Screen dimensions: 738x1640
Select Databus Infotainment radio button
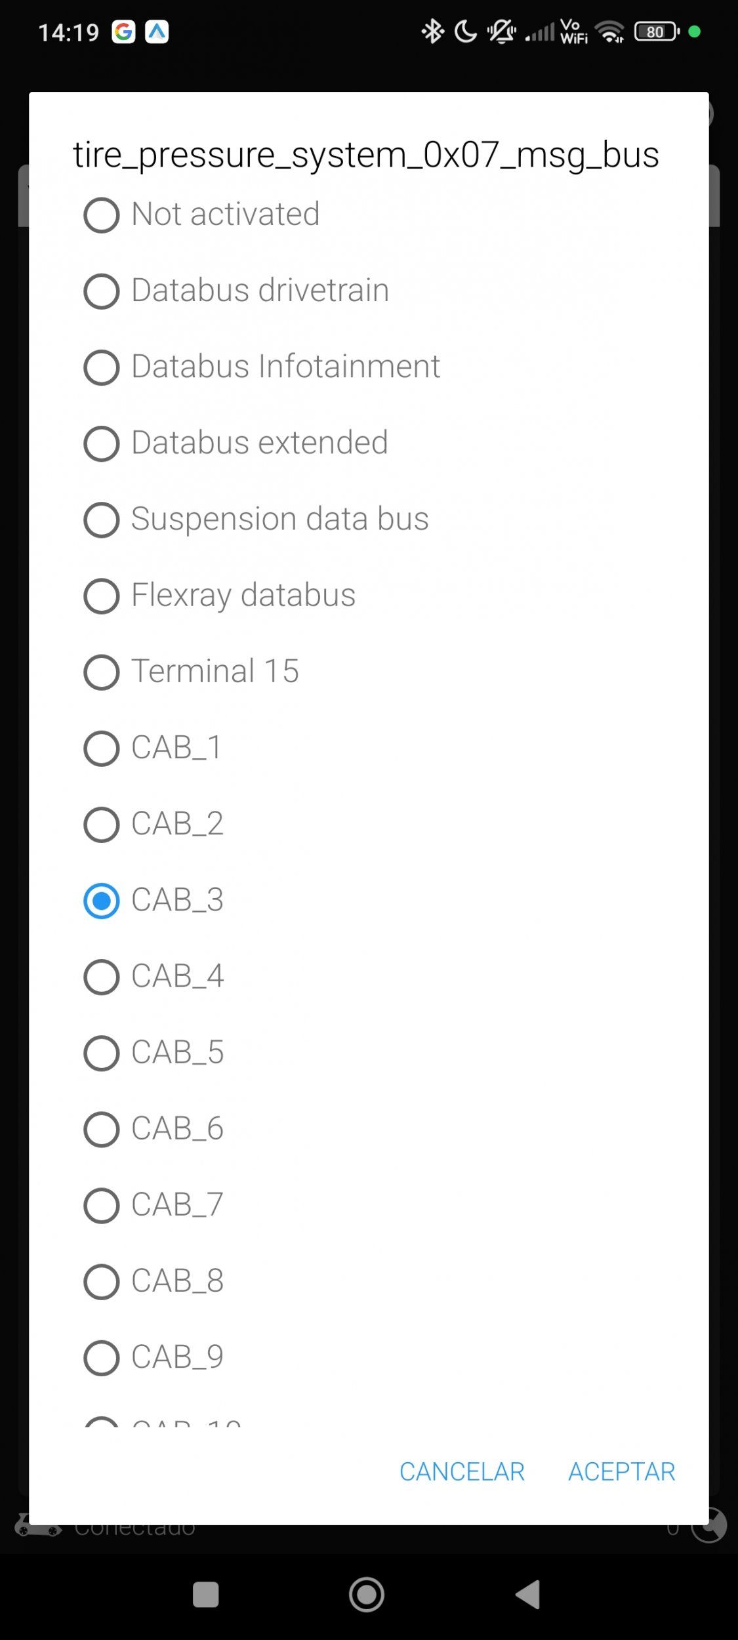pos(102,367)
